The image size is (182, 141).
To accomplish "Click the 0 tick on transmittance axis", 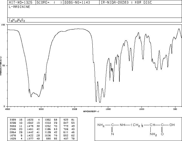I will 4,106.
